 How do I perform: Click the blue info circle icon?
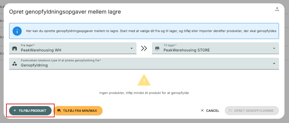(17, 31)
